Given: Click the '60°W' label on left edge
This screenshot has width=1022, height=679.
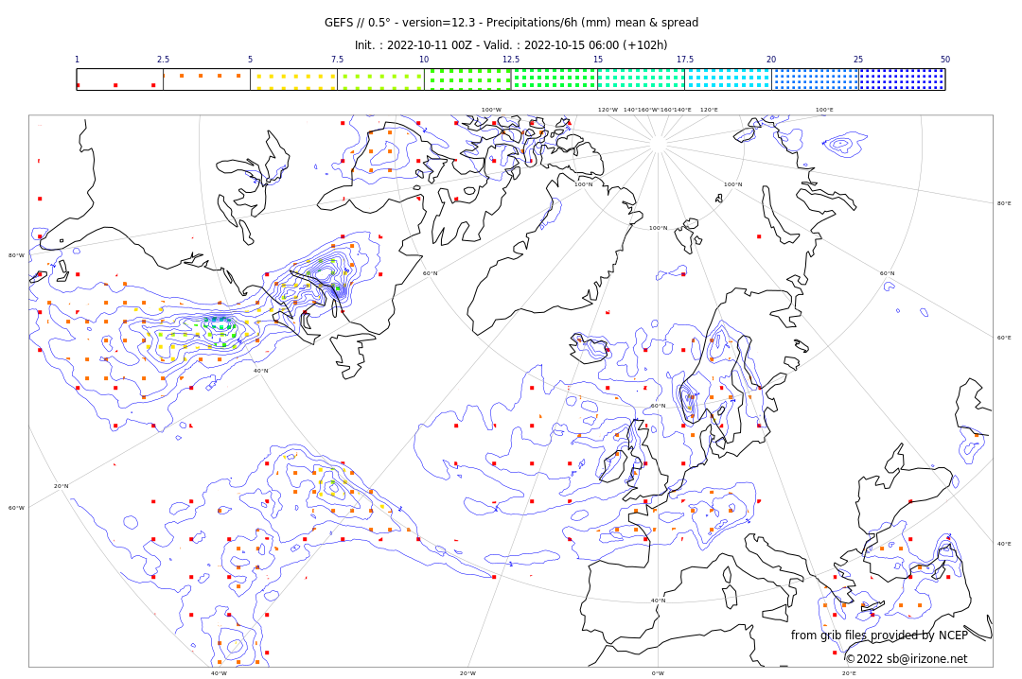Looking at the screenshot, I should coord(16,508).
